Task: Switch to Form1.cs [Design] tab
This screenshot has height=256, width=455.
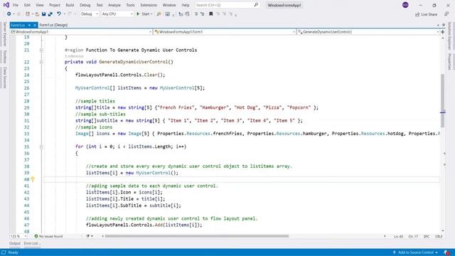Action: pos(53,26)
